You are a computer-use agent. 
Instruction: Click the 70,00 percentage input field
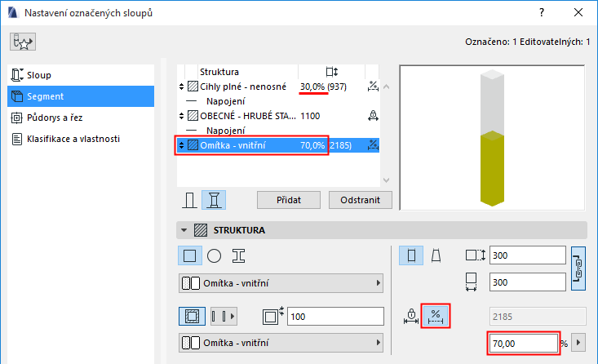(x=522, y=344)
